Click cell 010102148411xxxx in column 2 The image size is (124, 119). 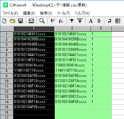pyautogui.click(x=73, y=34)
